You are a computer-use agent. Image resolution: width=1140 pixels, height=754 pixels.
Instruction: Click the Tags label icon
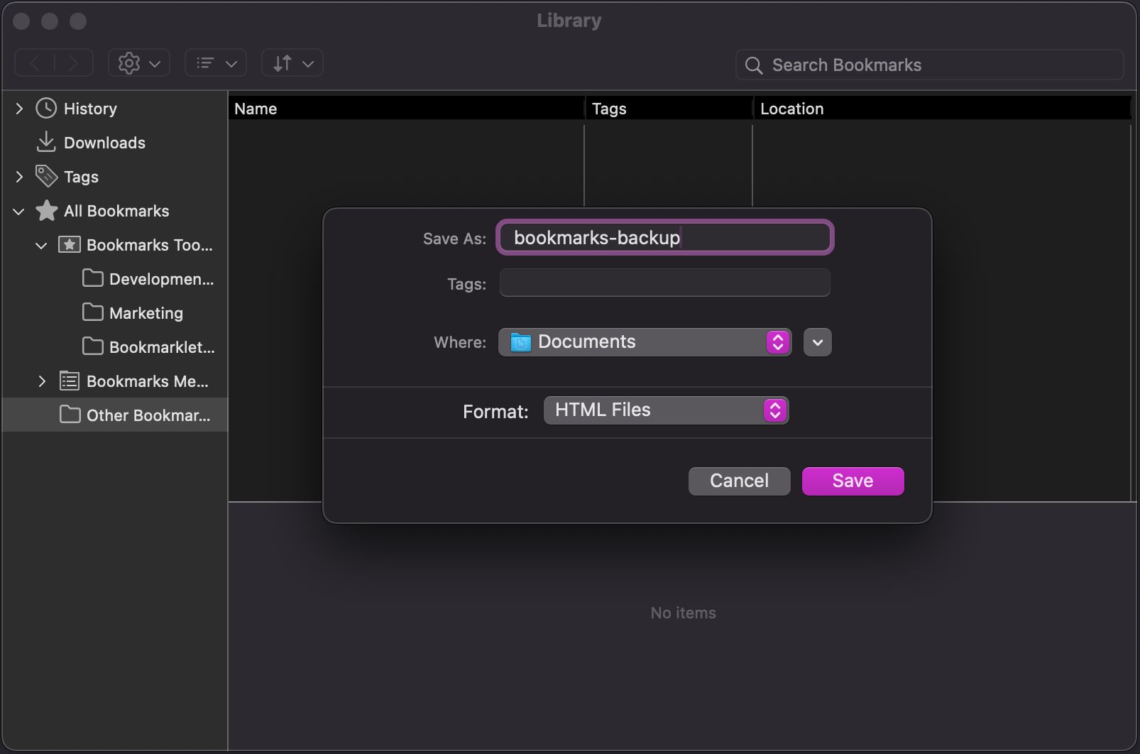click(x=45, y=176)
